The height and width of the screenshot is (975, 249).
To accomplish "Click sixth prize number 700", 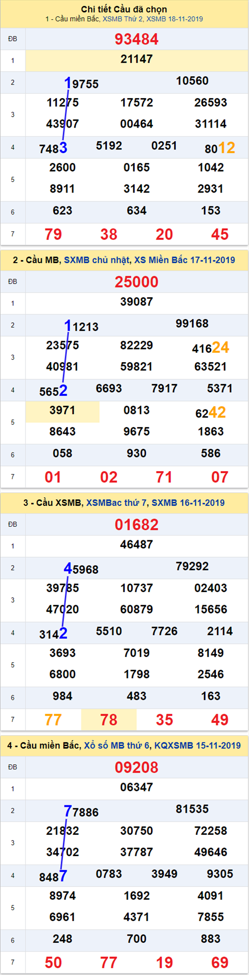I will point(136,939).
